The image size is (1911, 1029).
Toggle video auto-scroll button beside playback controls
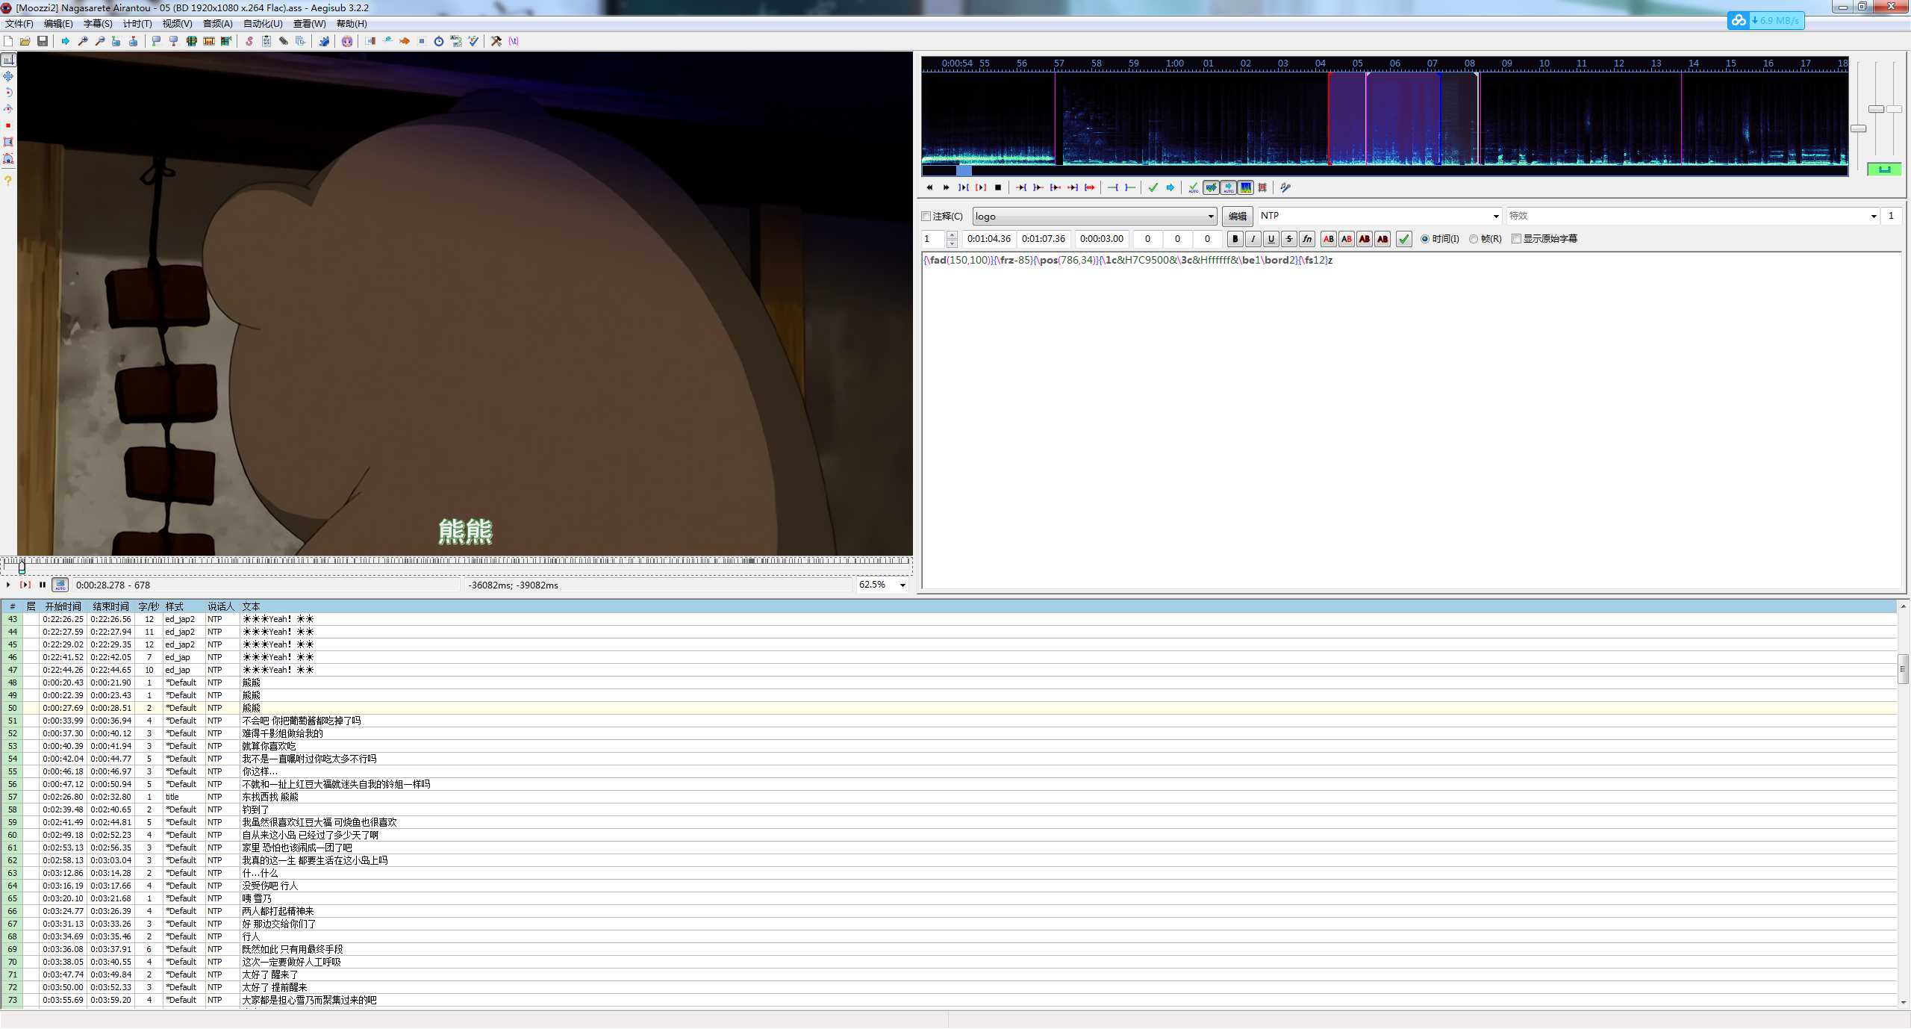(60, 585)
